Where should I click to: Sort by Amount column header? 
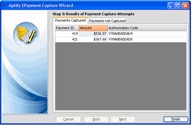click(x=93, y=28)
